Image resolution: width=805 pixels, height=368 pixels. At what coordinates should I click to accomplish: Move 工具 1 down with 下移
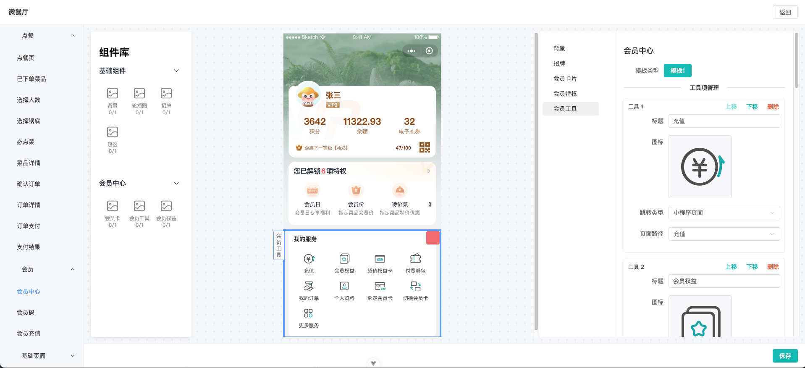[752, 107]
